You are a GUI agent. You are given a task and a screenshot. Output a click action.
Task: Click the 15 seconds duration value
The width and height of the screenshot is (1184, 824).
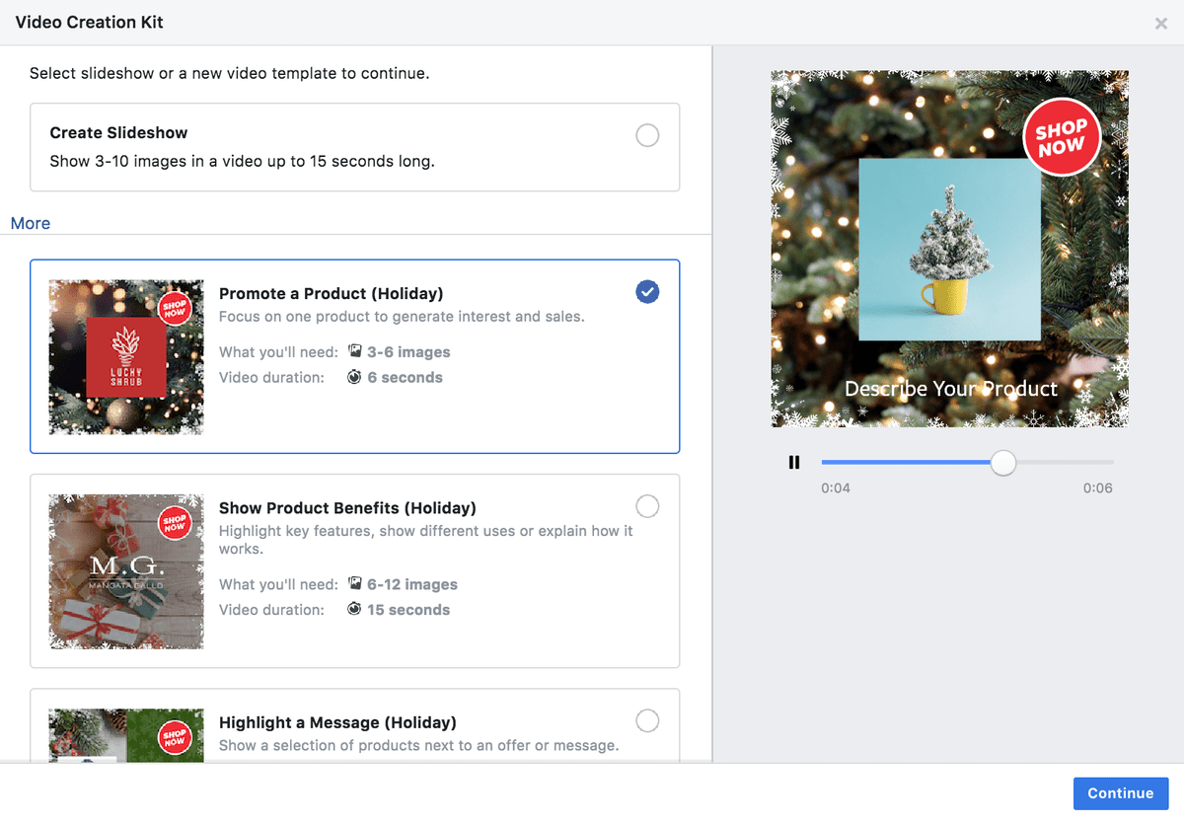click(x=408, y=611)
